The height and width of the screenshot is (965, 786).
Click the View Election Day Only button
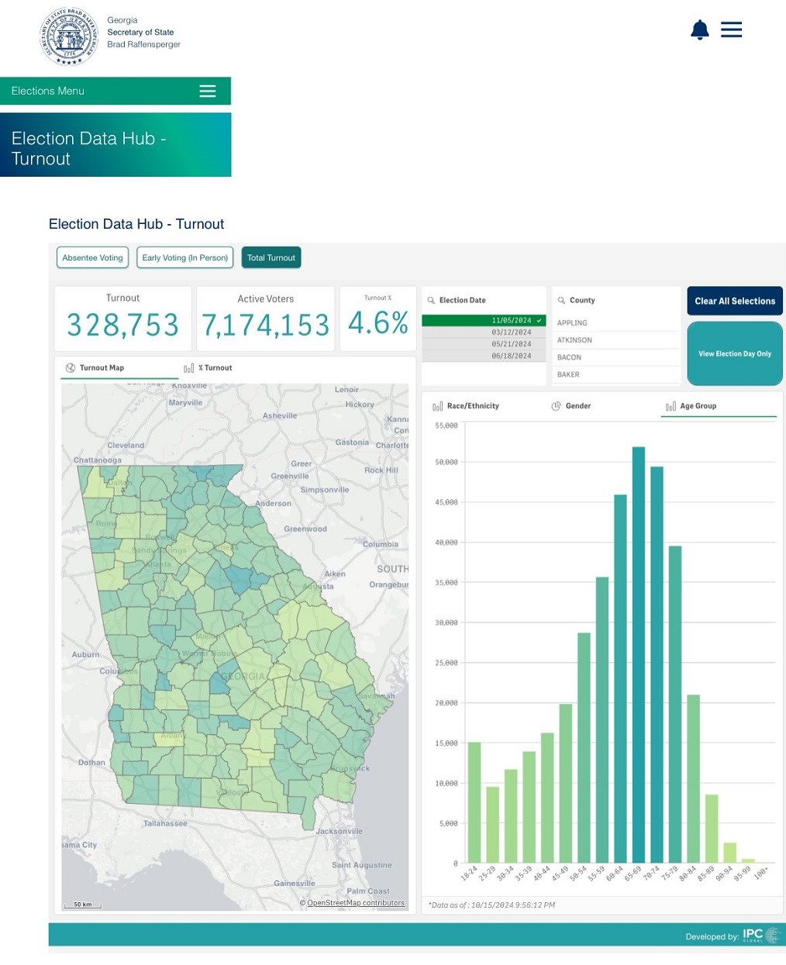[x=734, y=354]
